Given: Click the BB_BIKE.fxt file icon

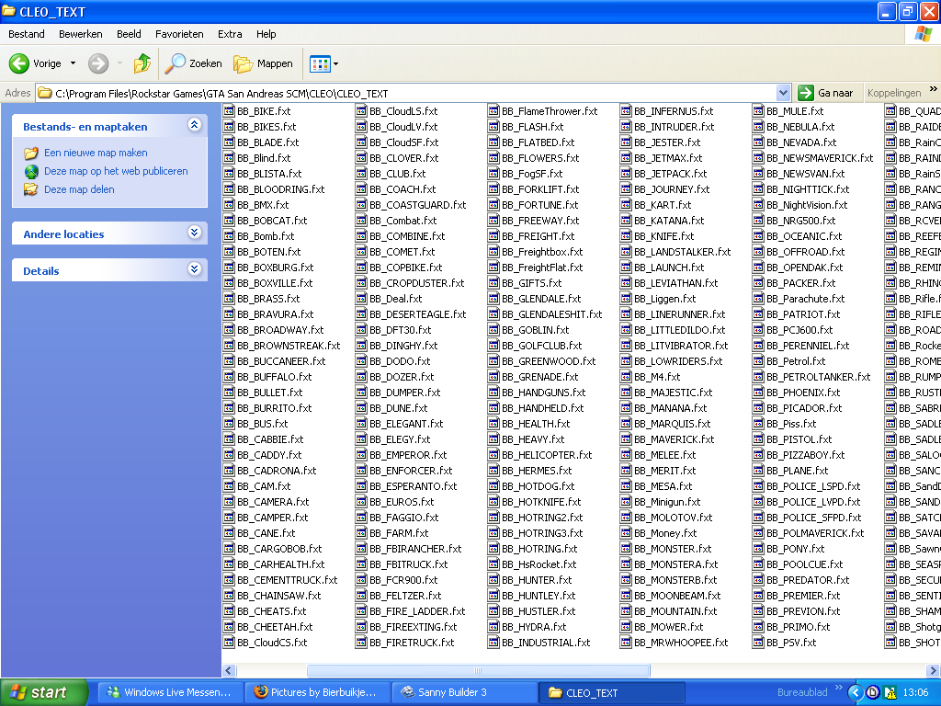Looking at the screenshot, I should tap(229, 111).
